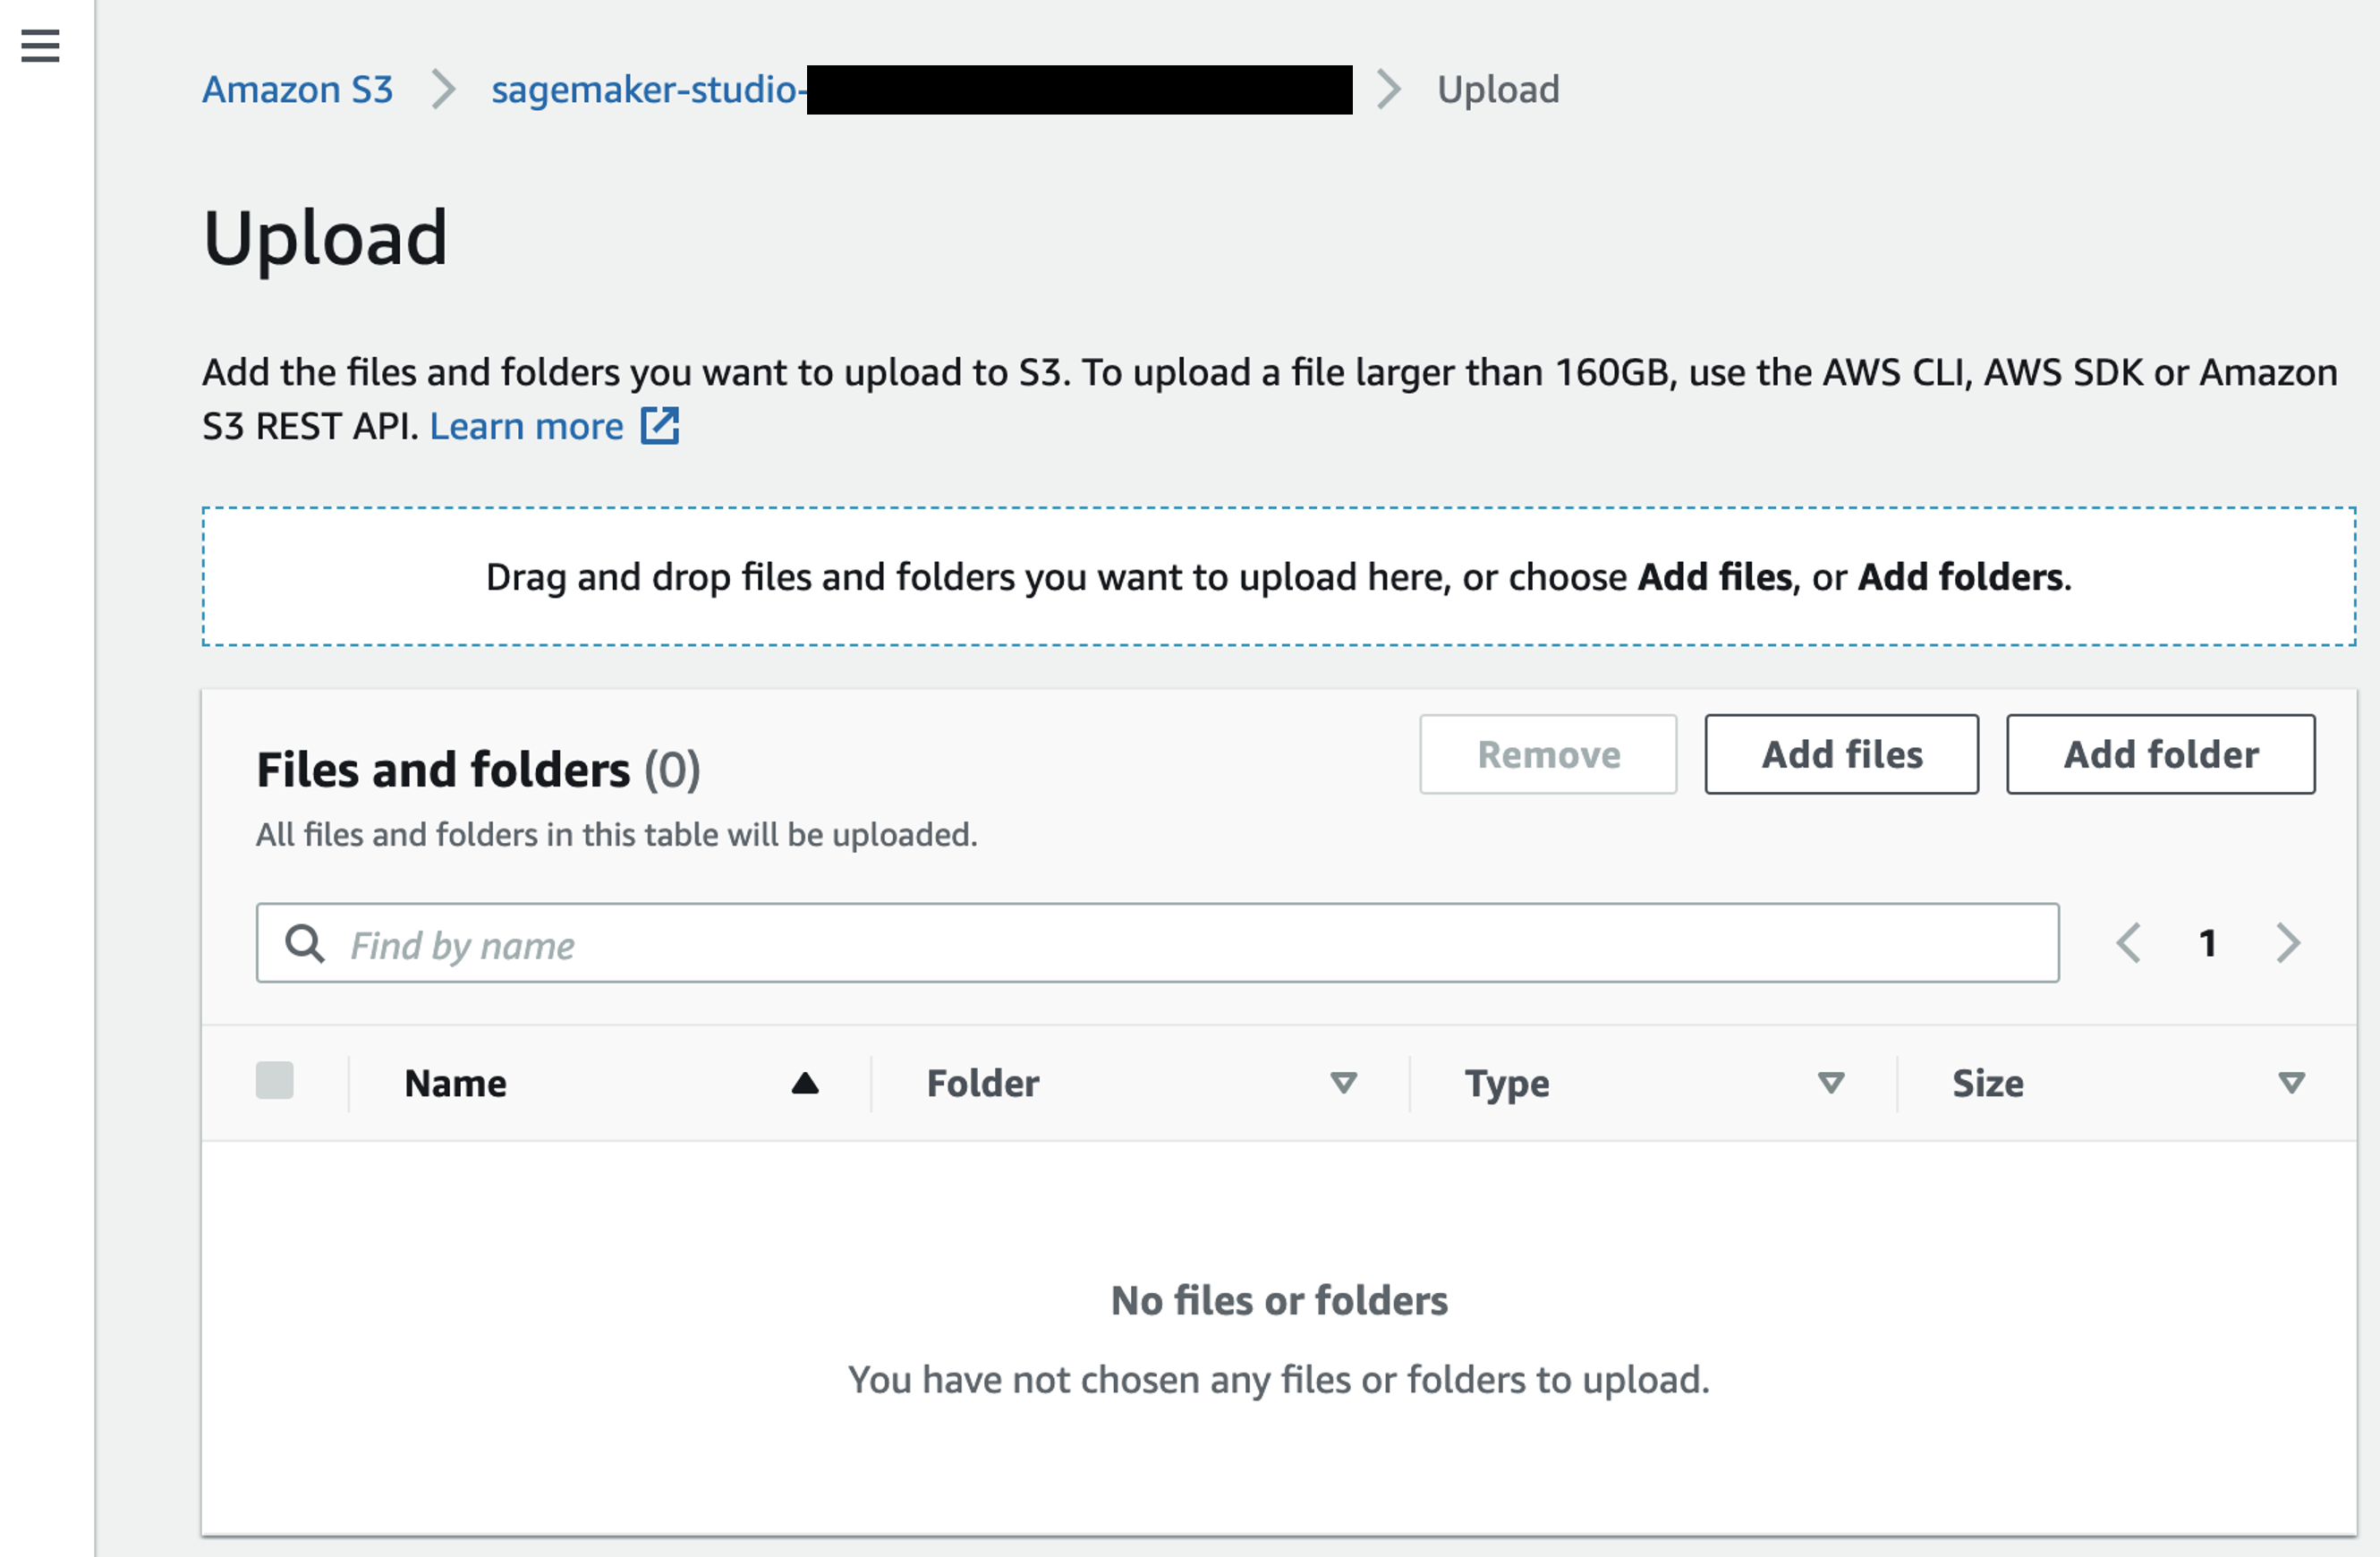
Task: Go to previous page of files table
Action: click(x=2128, y=943)
